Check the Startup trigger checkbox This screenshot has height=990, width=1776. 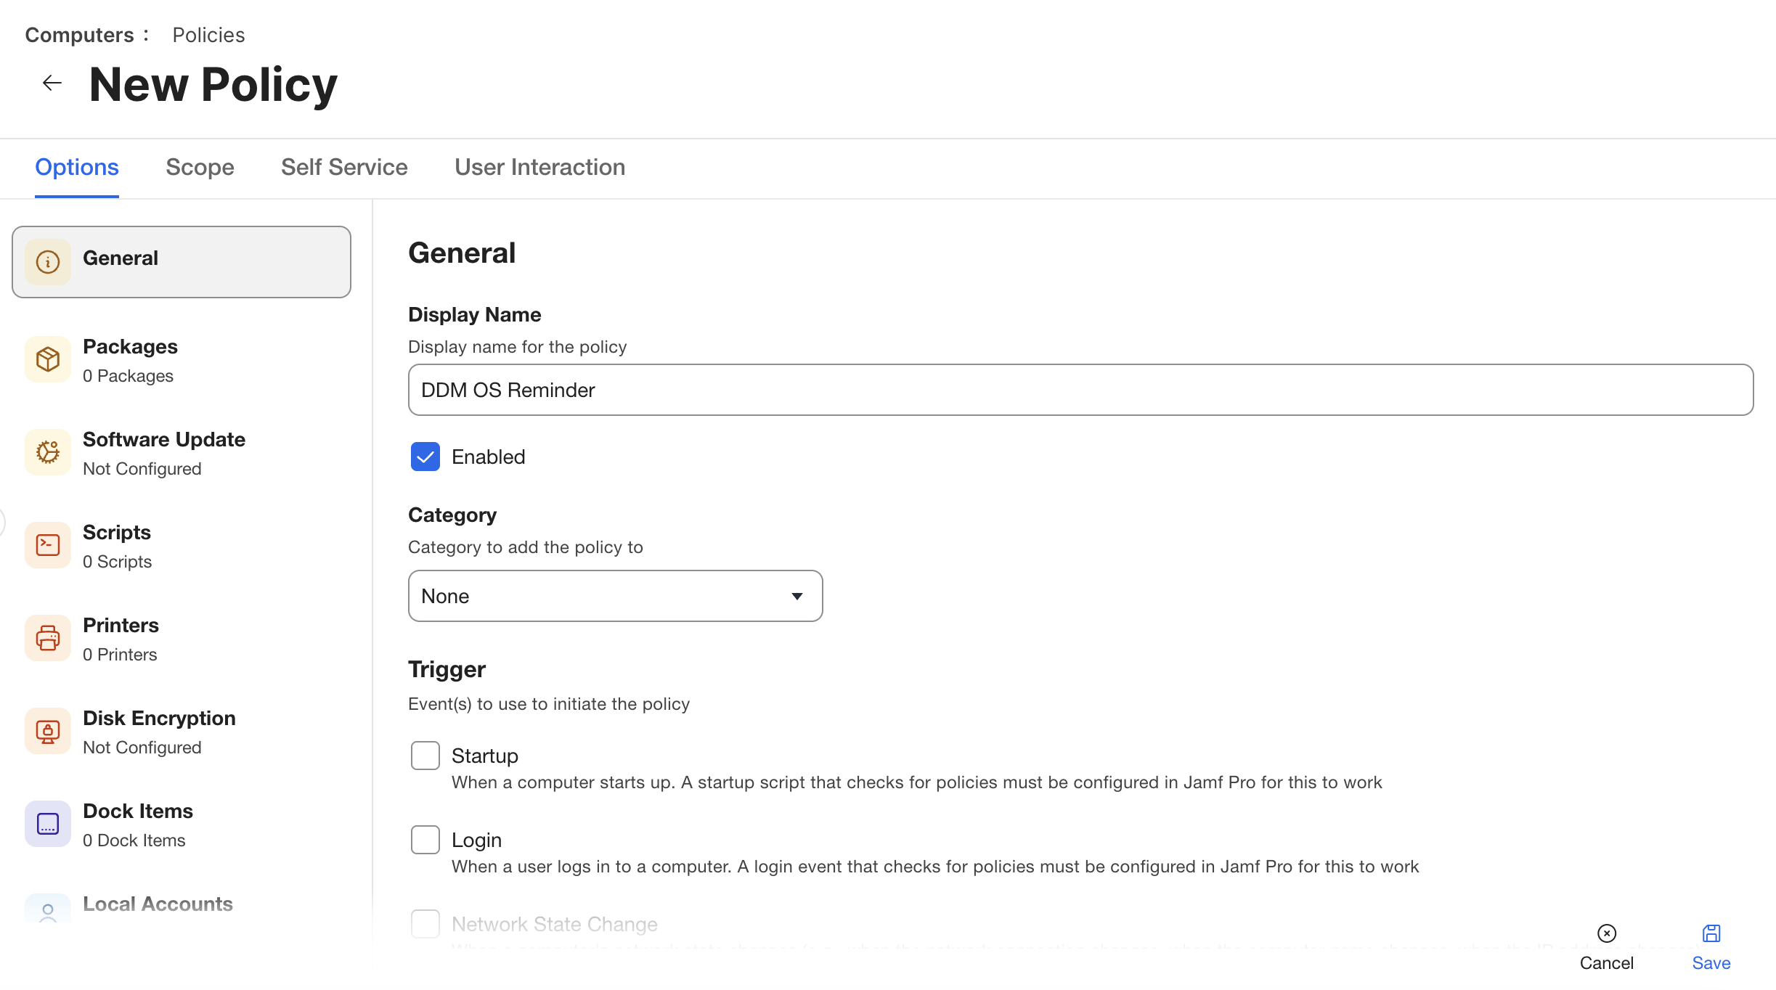click(x=425, y=756)
